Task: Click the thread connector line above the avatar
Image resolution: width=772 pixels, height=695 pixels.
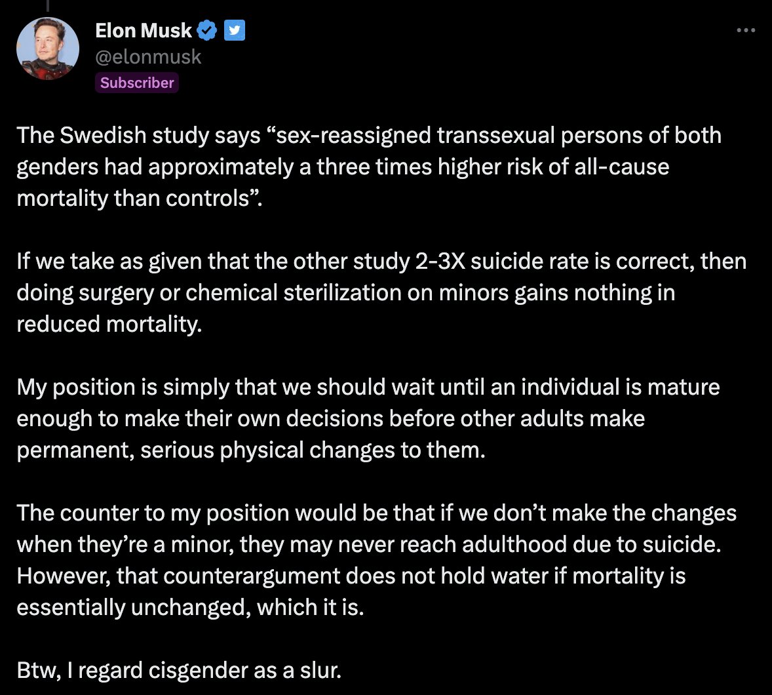Action: 47,5
